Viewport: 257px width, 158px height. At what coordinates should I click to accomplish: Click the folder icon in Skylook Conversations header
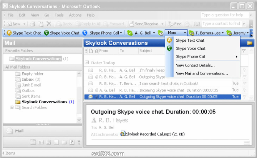[x=250, y=43]
